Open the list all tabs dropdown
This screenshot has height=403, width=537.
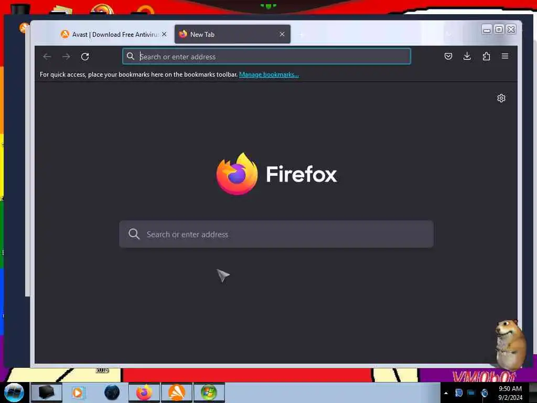[x=449, y=34]
